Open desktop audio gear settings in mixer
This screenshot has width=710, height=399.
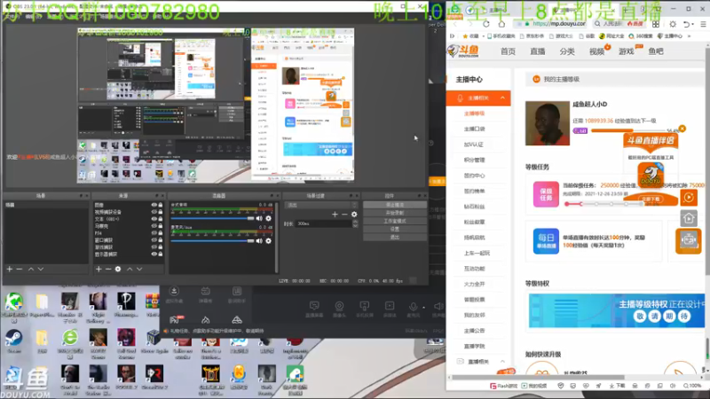[x=269, y=218]
